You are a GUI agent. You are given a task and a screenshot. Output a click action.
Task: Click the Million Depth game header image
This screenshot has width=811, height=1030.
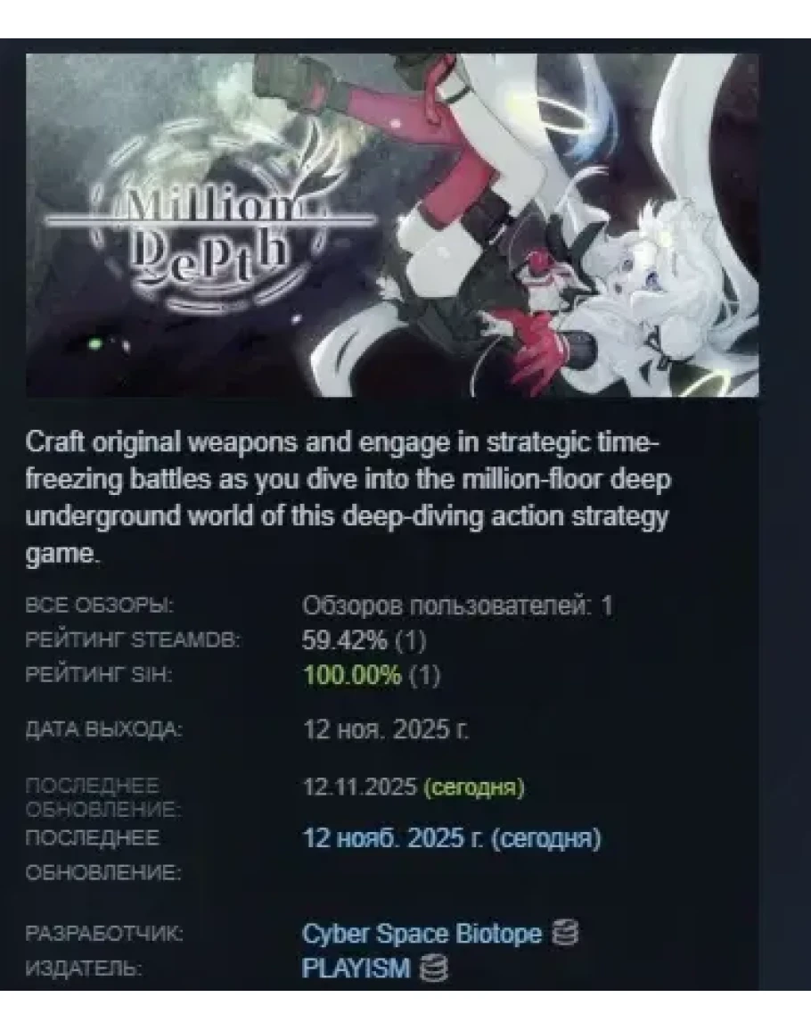pyautogui.click(x=392, y=226)
